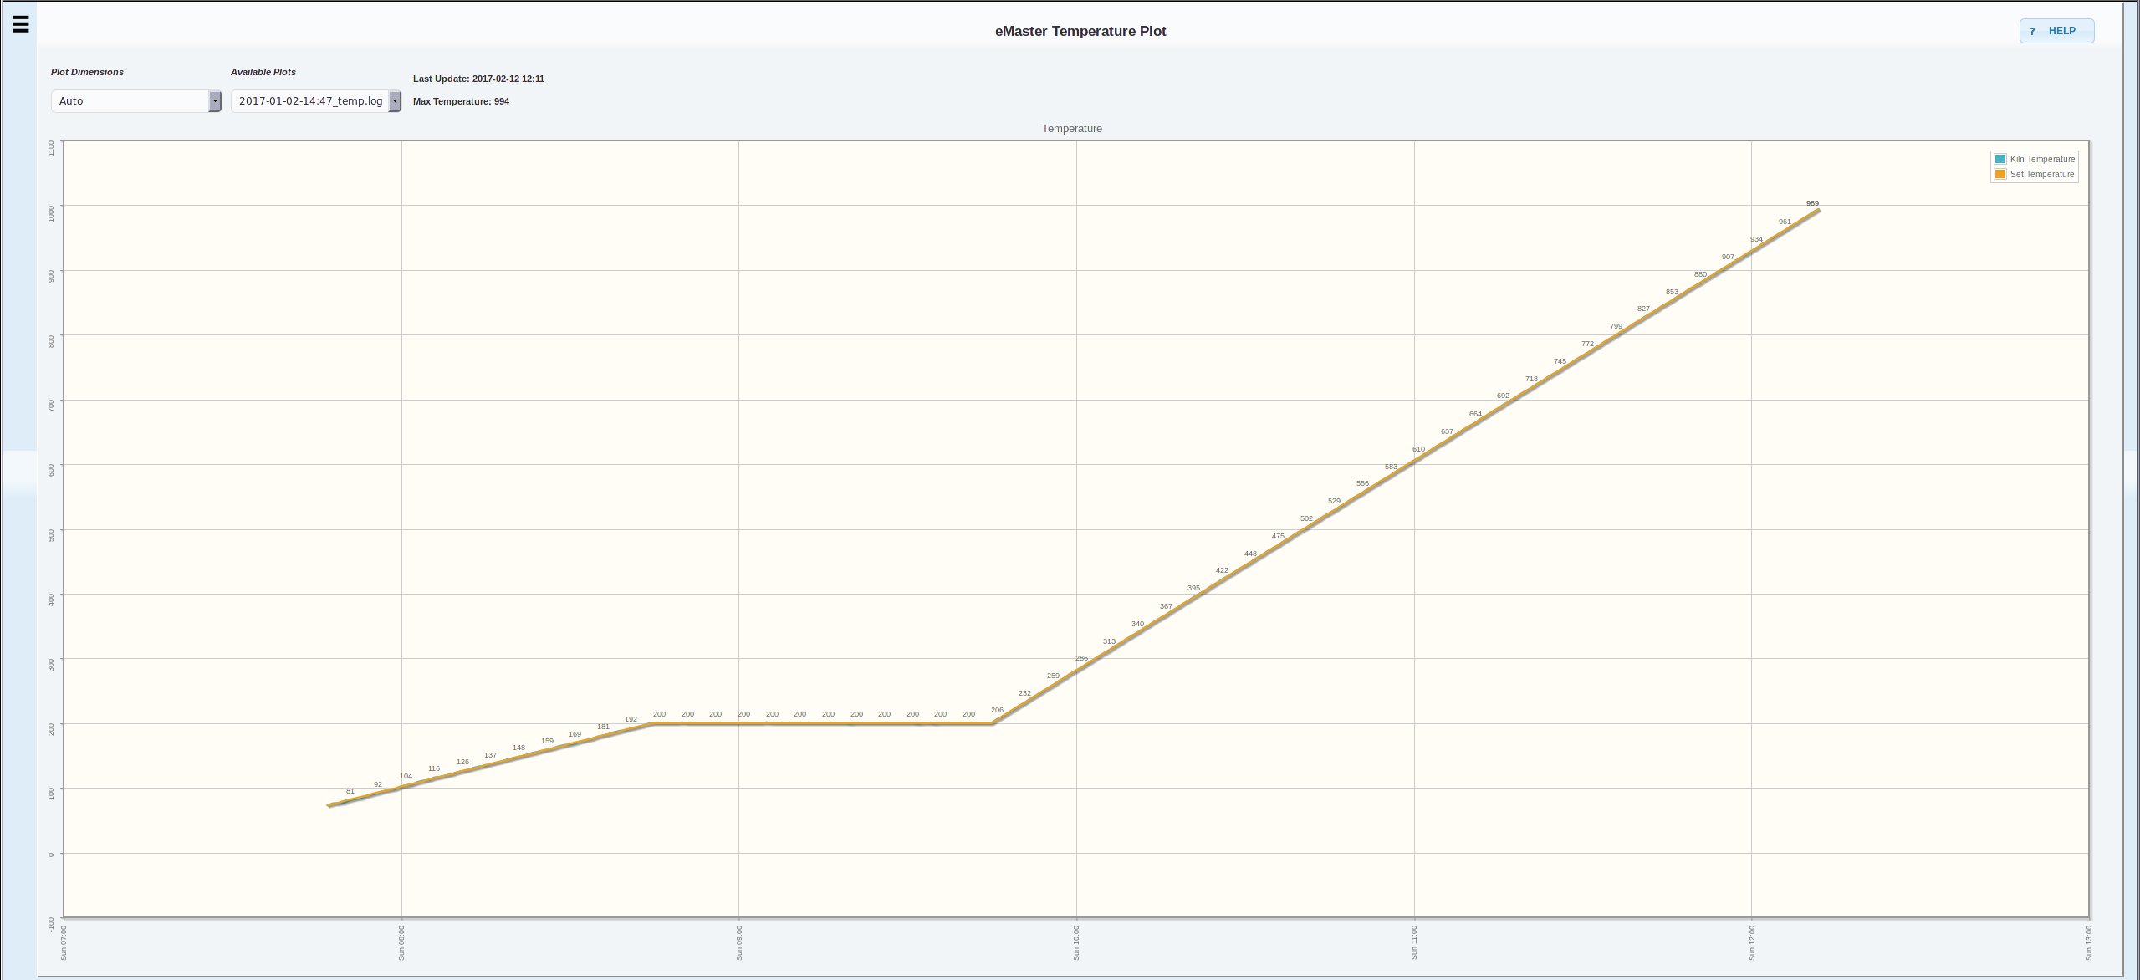The width and height of the screenshot is (2140, 980).
Task: Click the right-edge scrollbar strip
Action: coord(2131,490)
